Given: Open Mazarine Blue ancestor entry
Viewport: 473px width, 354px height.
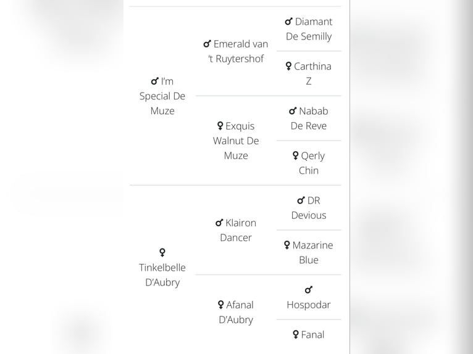Looking at the screenshot, I should 309,252.
